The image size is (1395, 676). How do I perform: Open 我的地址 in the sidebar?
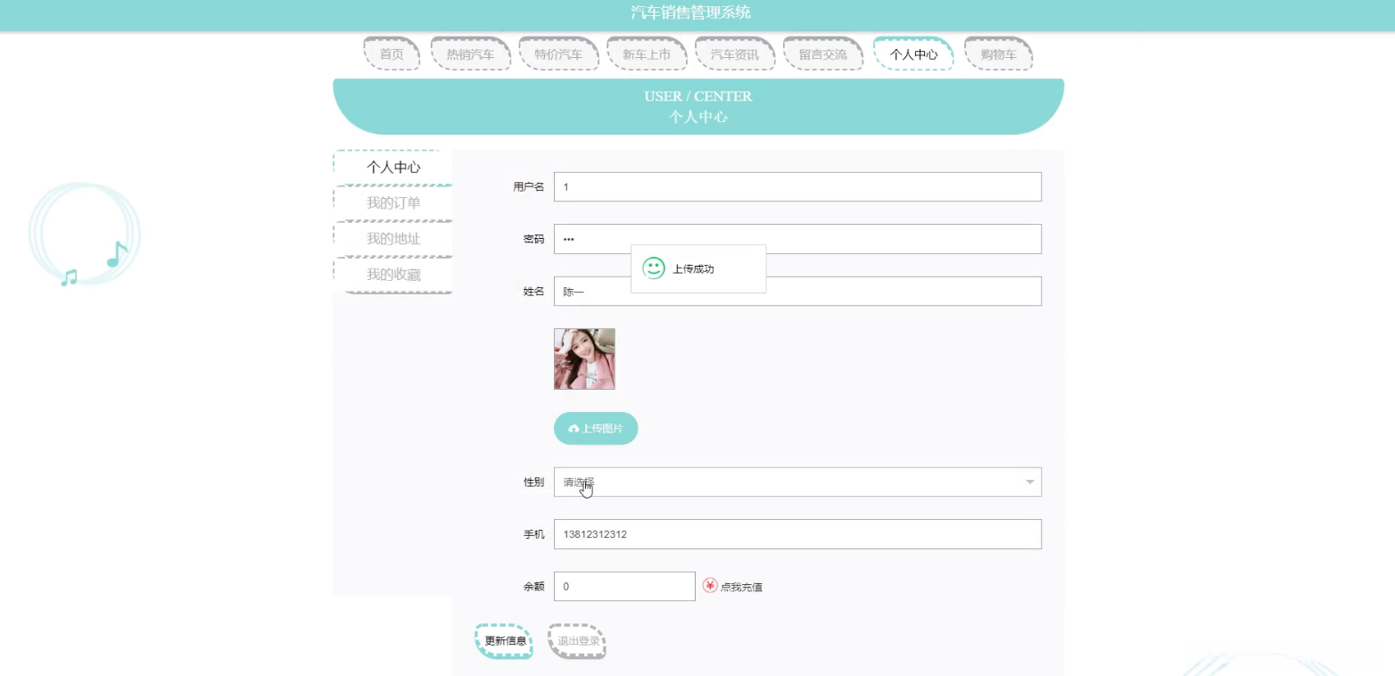[393, 239]
